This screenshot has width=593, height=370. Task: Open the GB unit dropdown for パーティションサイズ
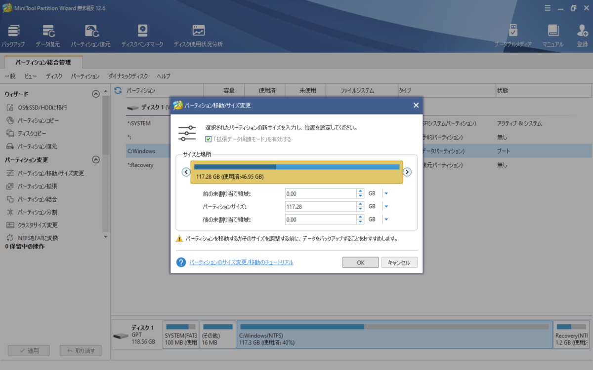[x=386, y=206]
